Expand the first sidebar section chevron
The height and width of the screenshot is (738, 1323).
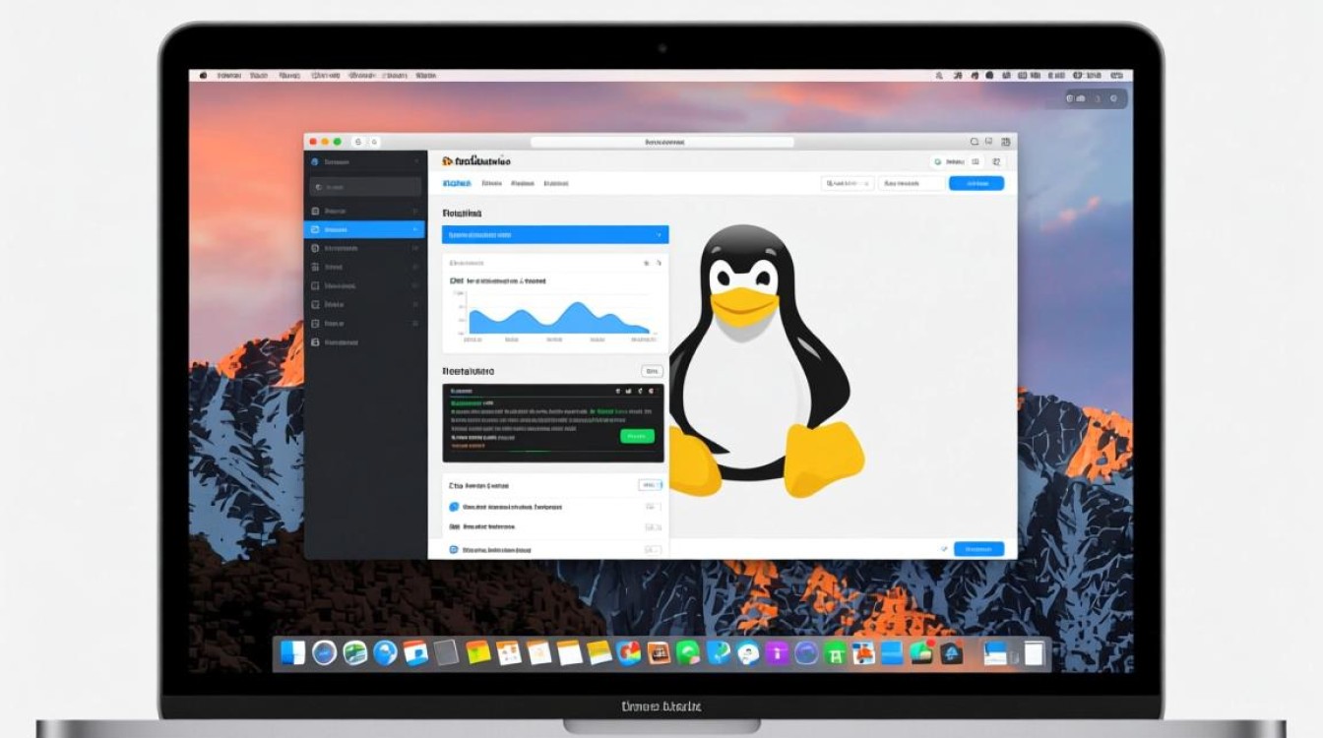[414, 211]
